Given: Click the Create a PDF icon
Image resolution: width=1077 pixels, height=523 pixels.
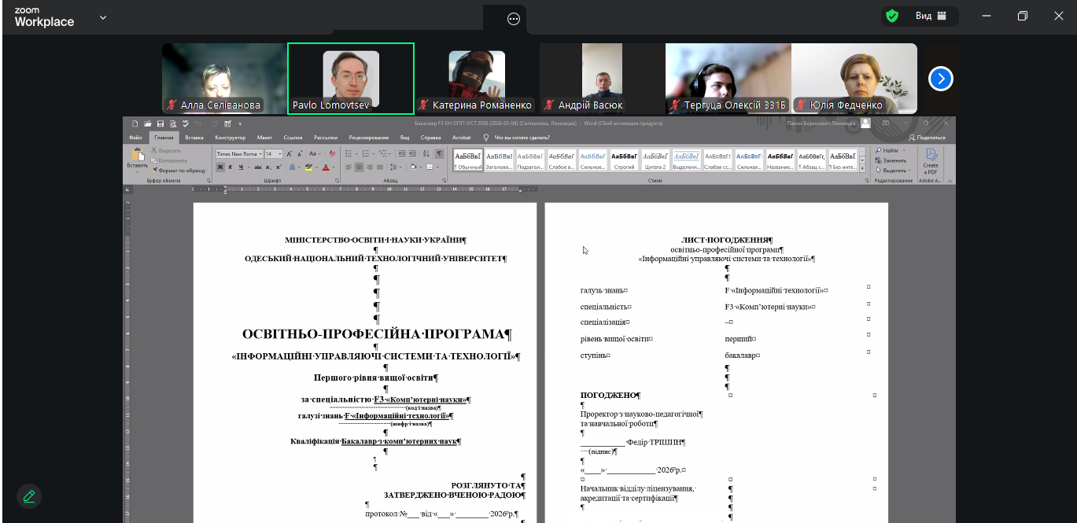Looking at the screenshot, I should coord(931,155).
